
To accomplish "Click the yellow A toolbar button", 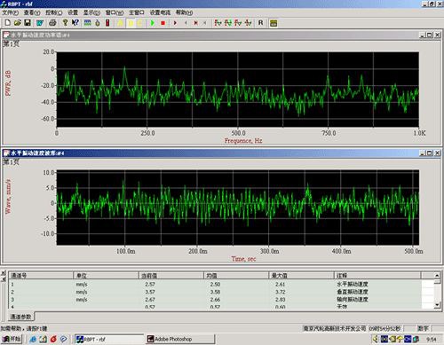I will pyautogui.click(x=121, y=23).
